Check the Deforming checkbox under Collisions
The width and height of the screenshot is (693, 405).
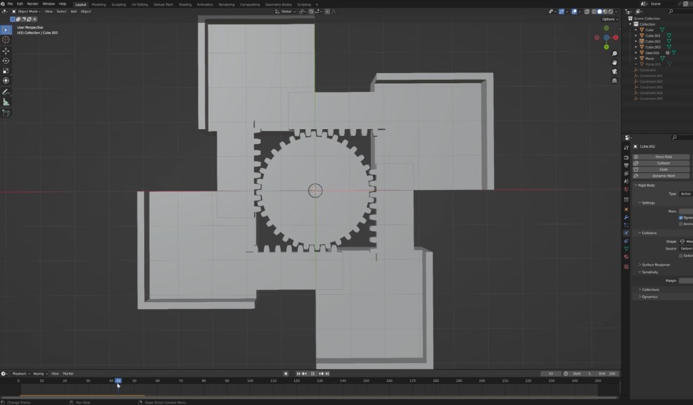[x=681, y=256]
